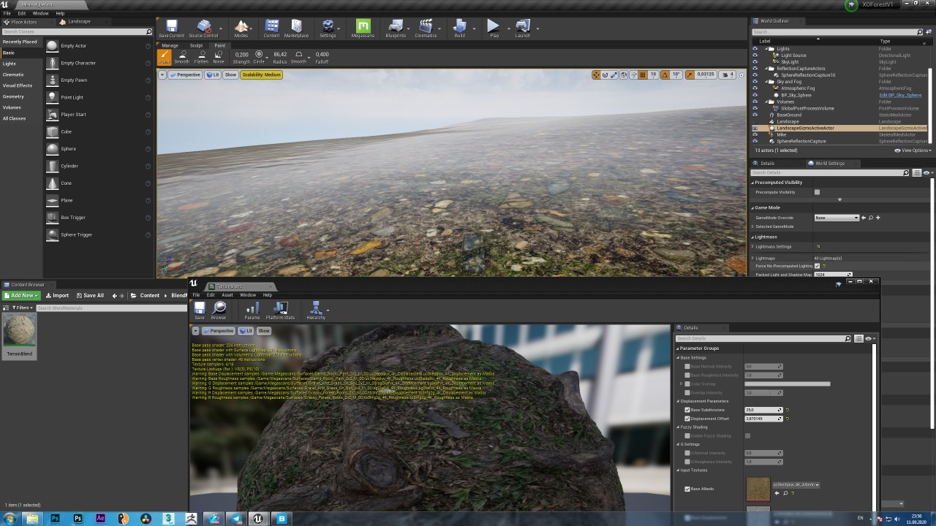This screenshot has width=936, height=526.
Task: Click the Build toolbar icon
Action: point(460,28)
